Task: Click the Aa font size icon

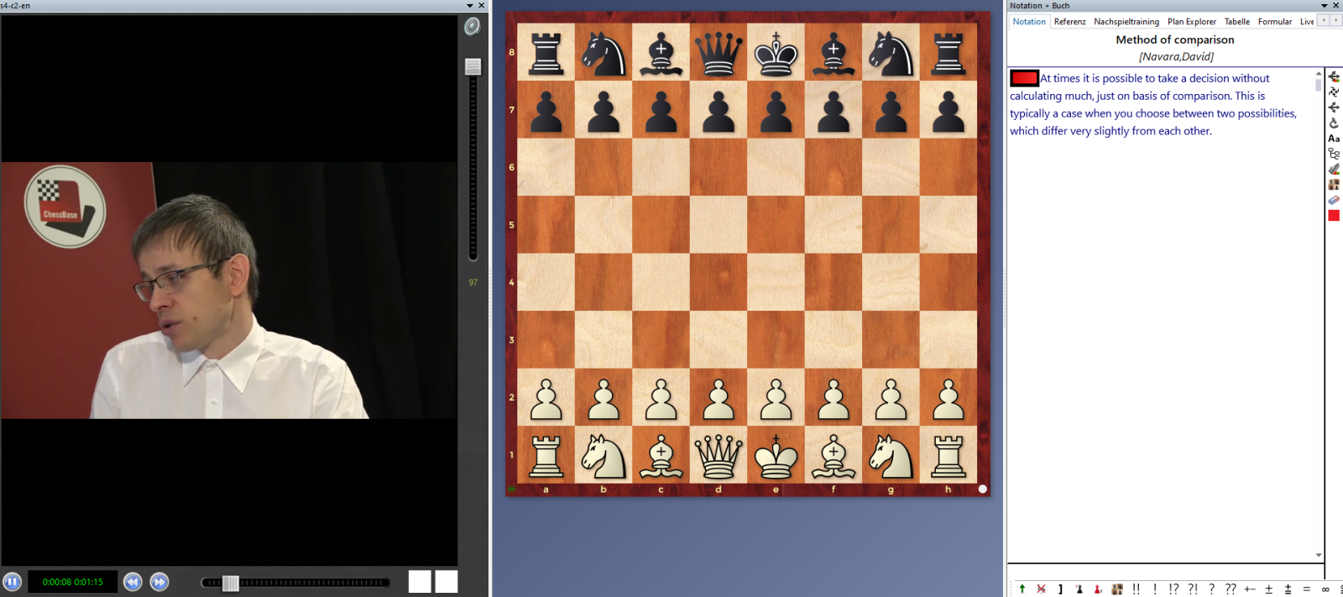Action: point(1334,139)
